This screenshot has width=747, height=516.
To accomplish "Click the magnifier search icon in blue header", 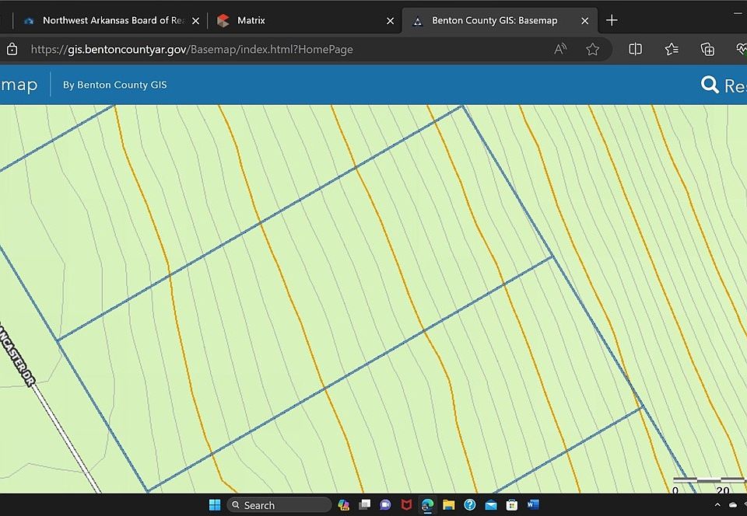I will click(x=710, y=85).
